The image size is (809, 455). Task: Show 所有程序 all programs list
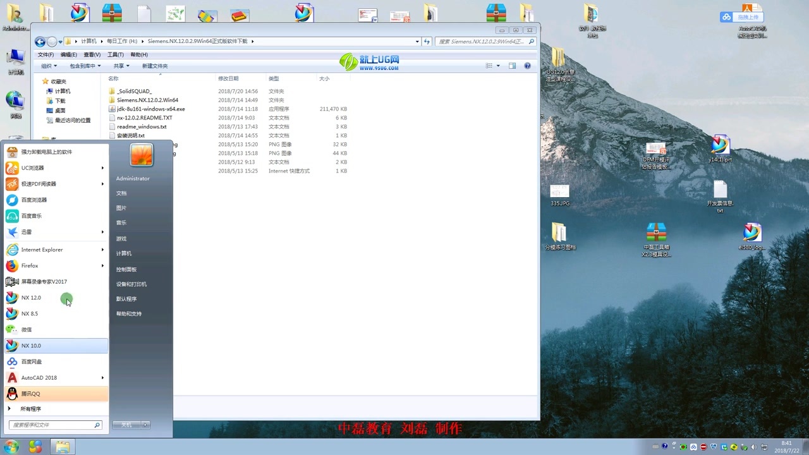(x=30, y=409)
